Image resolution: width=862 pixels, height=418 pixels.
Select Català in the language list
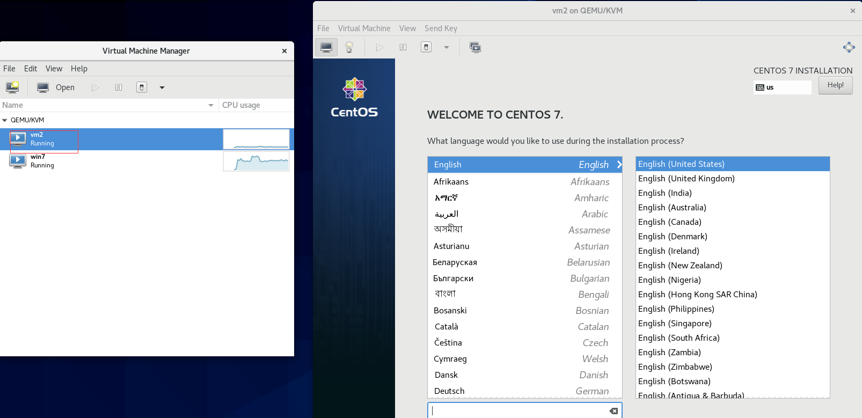(525, 327)
